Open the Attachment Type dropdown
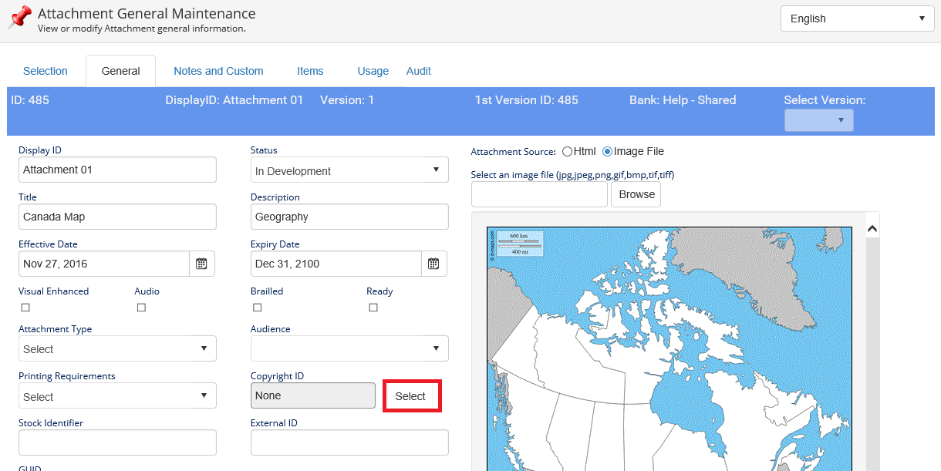The width and height of the screenshot is (941, 471). 117,349
